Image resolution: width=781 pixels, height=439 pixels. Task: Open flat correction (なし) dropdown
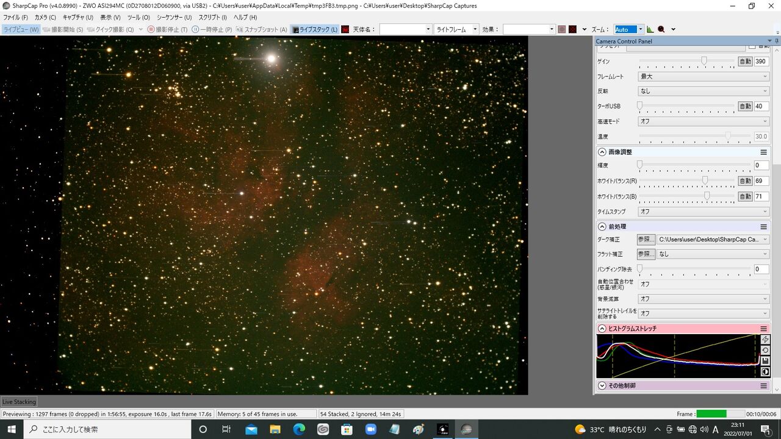(x=713, y=254)
